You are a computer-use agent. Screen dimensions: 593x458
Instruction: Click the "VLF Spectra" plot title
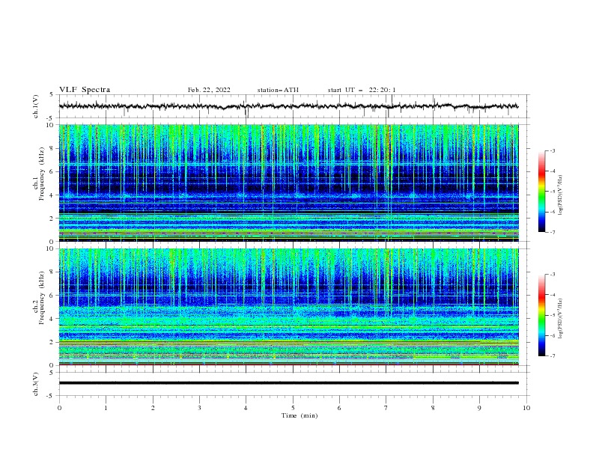pyautogui.click(x=85, y=90)
